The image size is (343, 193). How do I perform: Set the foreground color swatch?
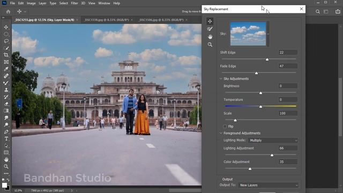(x=4, y=185)
